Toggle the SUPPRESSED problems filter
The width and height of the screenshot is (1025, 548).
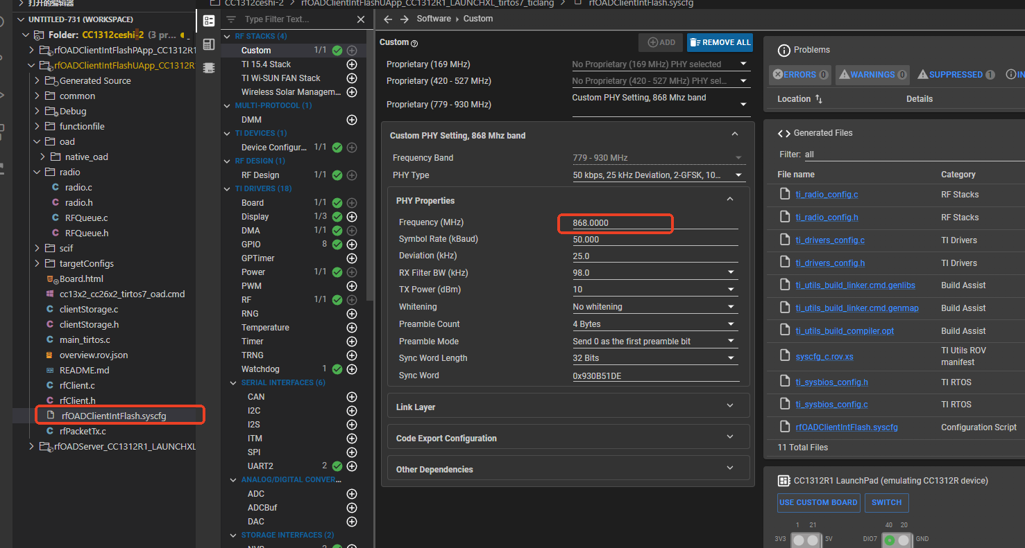click(956, 74)
